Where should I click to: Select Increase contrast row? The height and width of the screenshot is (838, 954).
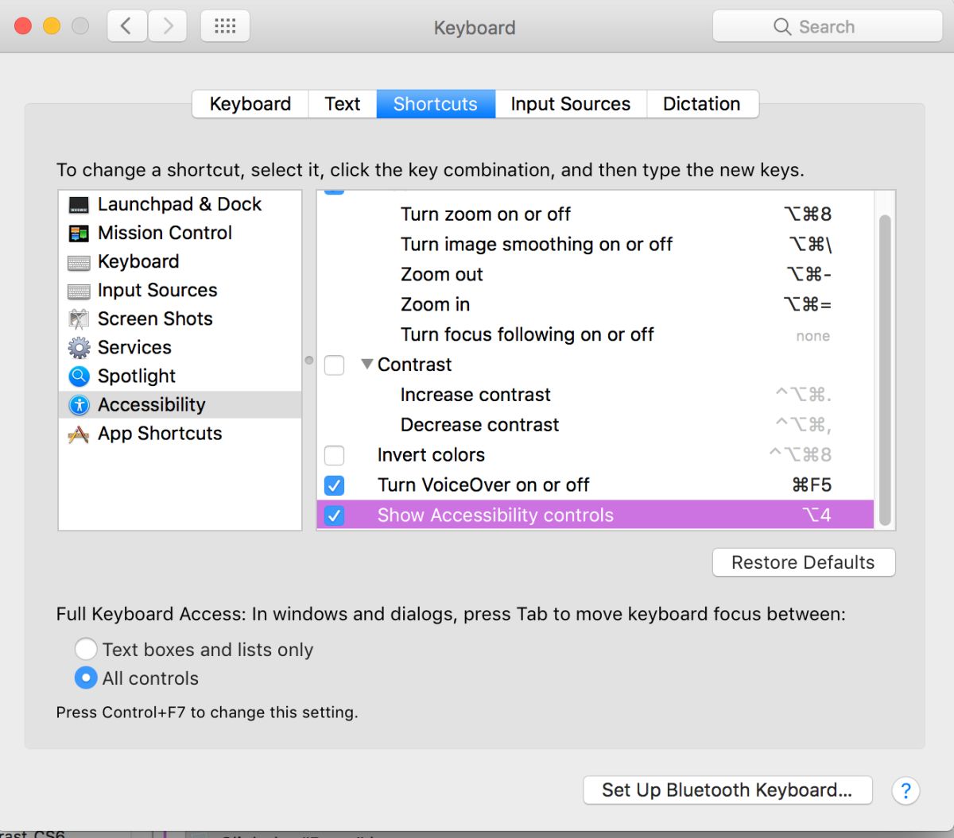click(x=595, y=396)
